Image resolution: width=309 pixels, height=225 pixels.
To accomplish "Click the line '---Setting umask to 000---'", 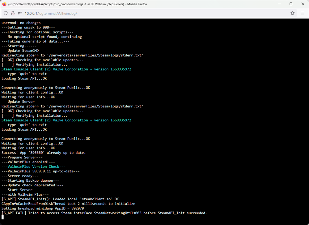I will [x=28, y=28].
